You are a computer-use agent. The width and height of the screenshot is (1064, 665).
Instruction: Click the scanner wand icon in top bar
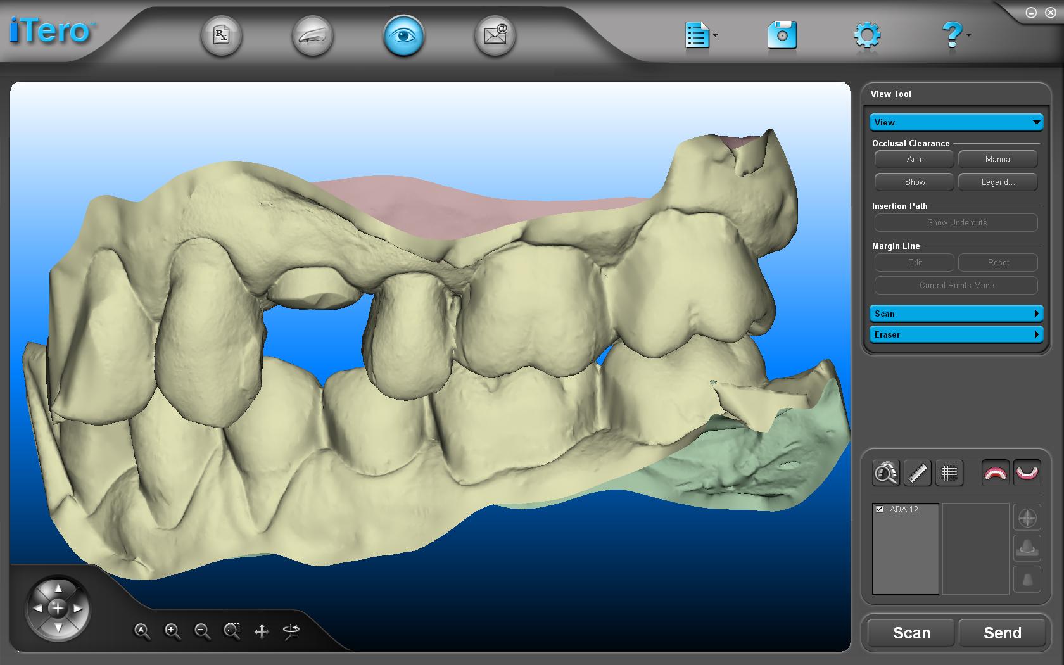(312, 35)
